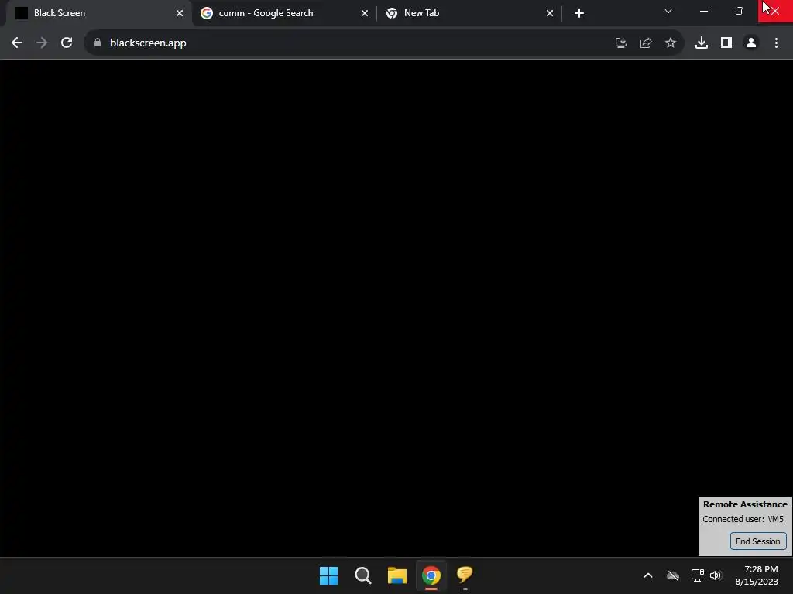Open the Chrome profile avatar
Image resolution: width=793 pixels, height=594 pixels.
tap(751, 43)
